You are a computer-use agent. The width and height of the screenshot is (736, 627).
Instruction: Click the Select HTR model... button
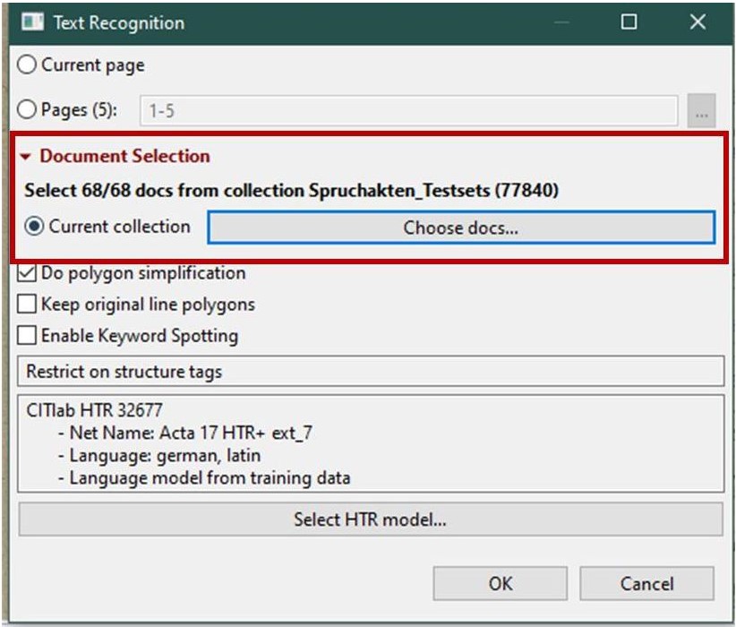(x=371, y=520)
